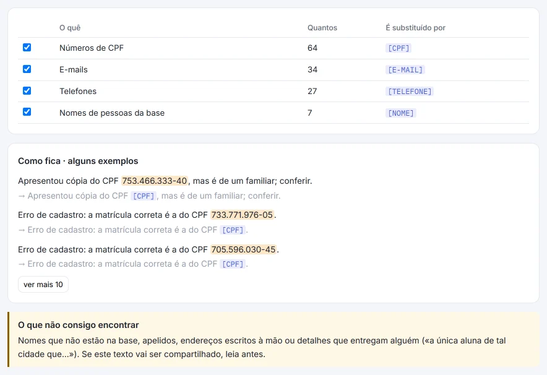Click the [E-MAIL] replacement tag

[x=405, y=70]
